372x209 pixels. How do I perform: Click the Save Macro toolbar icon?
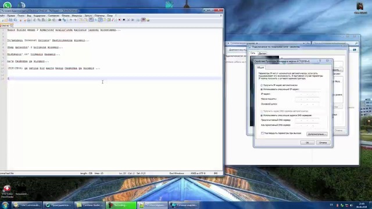pos(138,20)
